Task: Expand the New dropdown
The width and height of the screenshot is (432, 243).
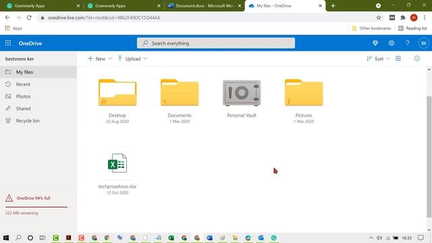Action: 100,59
